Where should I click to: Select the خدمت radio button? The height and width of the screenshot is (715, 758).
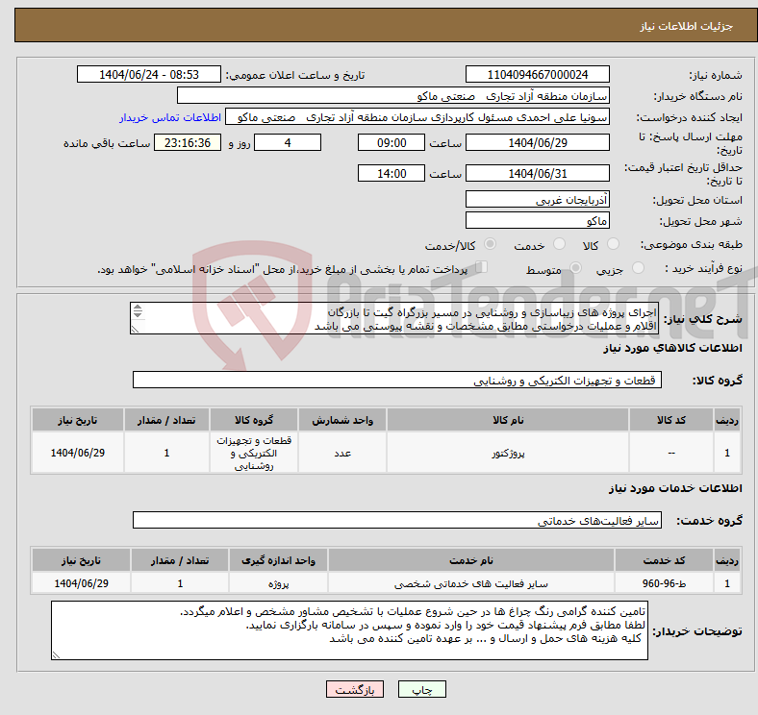[x=559, y=244]
